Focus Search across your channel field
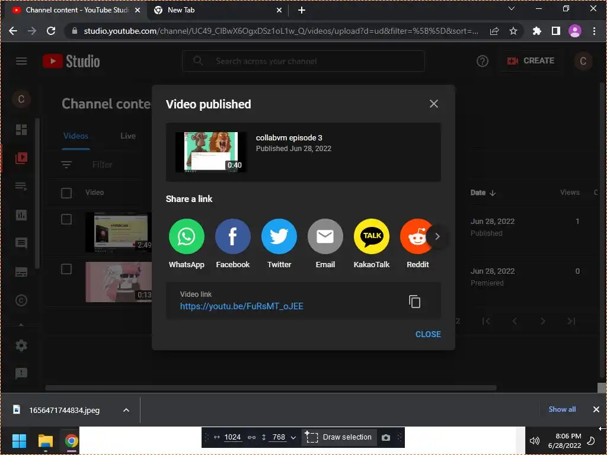 coord(303,61)
